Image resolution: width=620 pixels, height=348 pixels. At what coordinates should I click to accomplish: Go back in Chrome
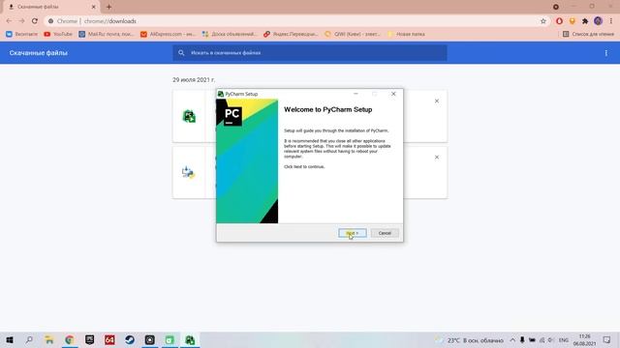coord(9,21)
